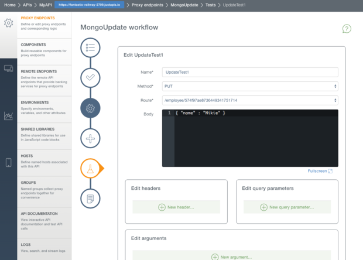Click the plus icon beside New query parameter
Image resolution: width=363 pixels, height=260 pixels.
263,207
